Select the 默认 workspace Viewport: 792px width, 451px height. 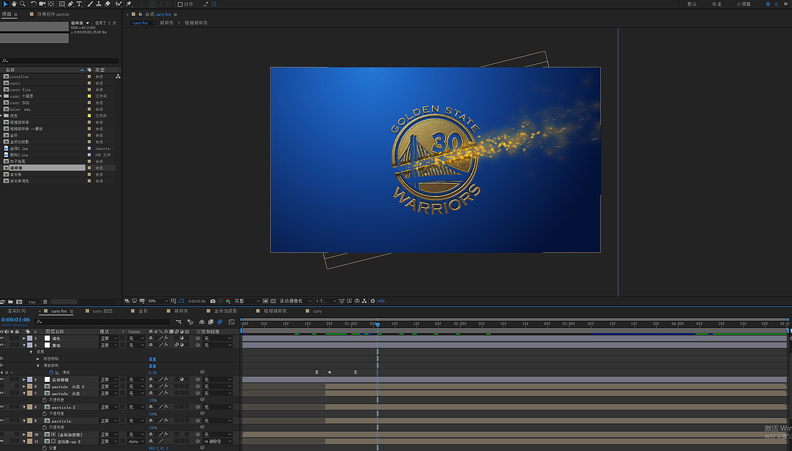point(692,4)
